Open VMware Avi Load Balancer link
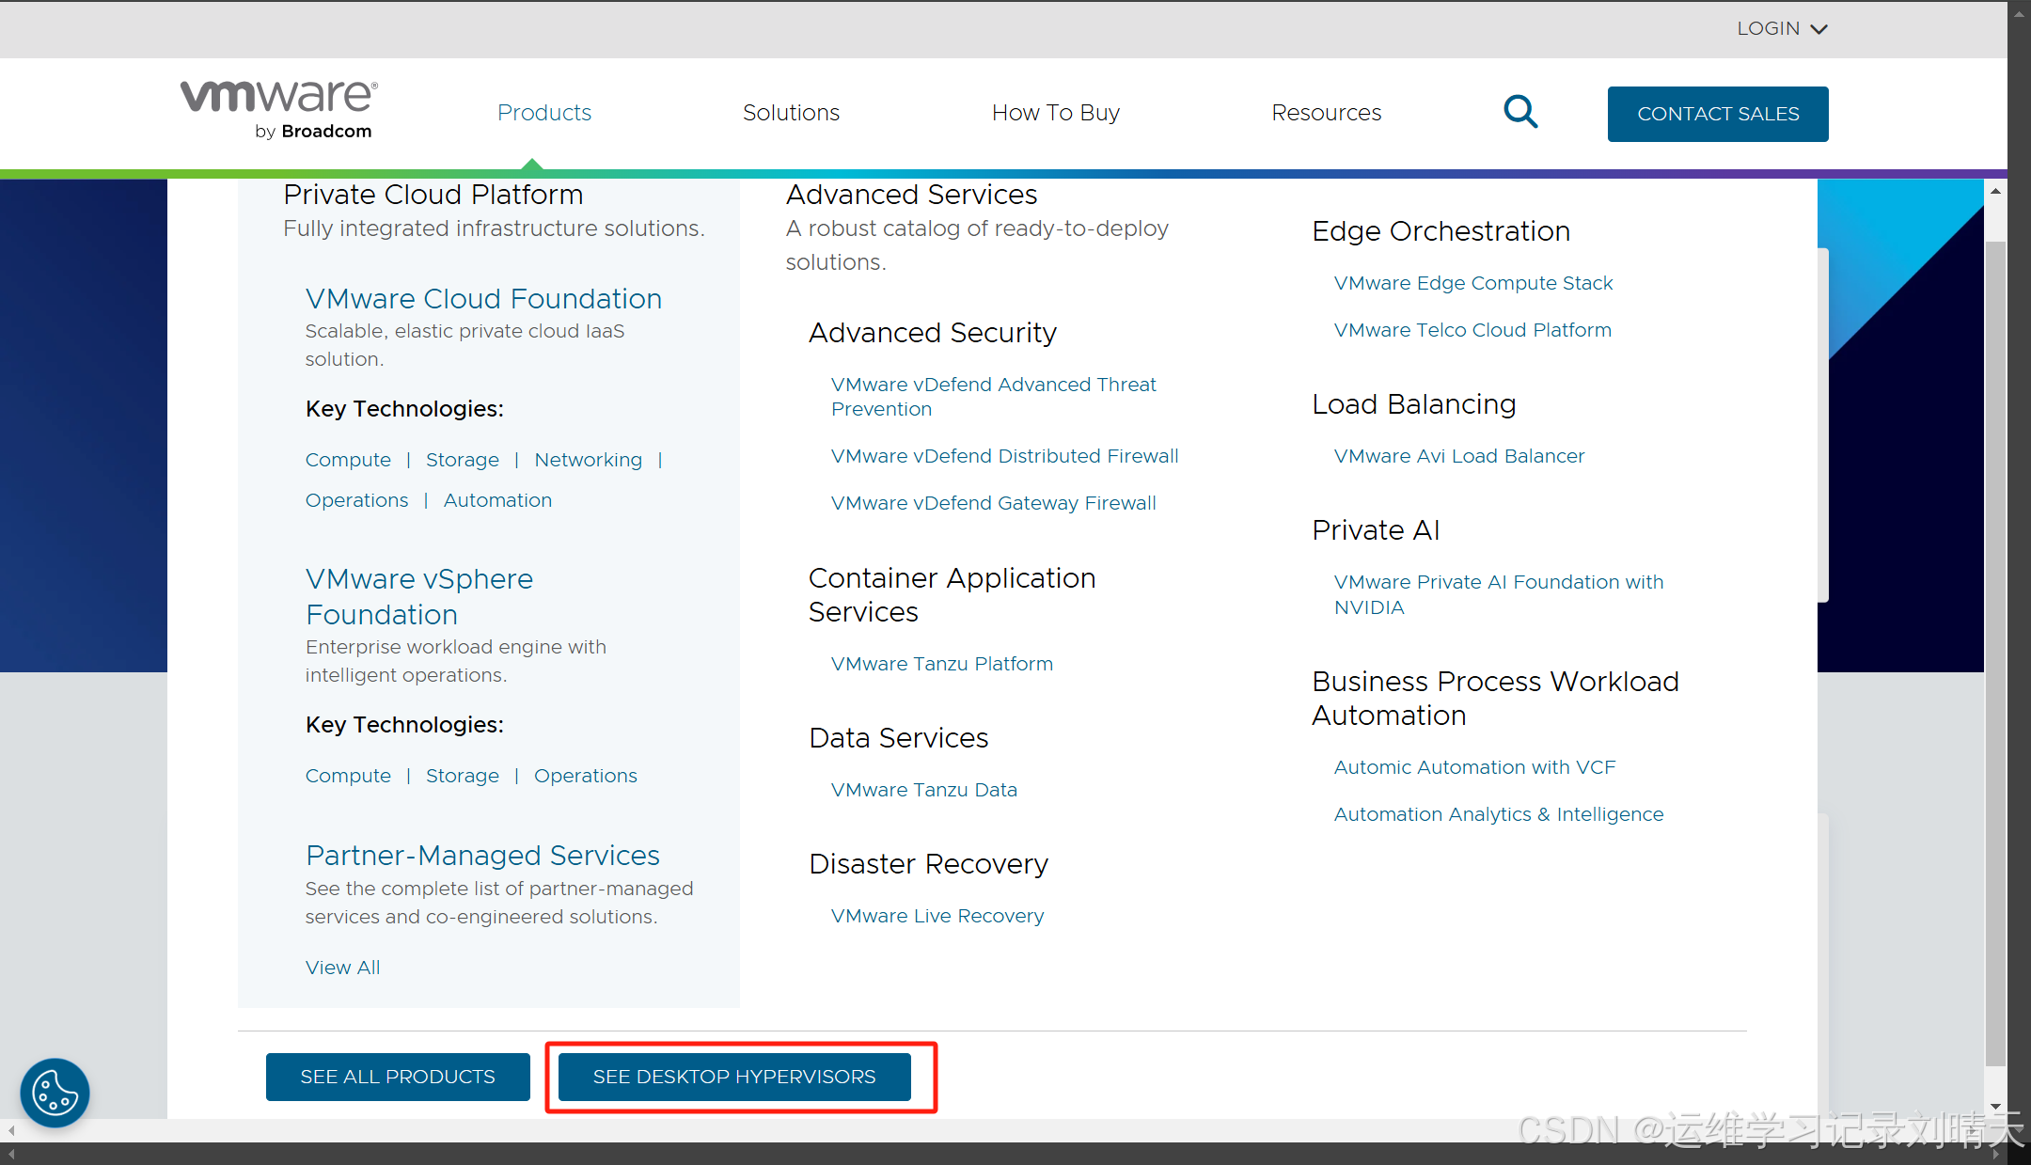Screen dimensions: 2031x1165 tap(1458, 456)
